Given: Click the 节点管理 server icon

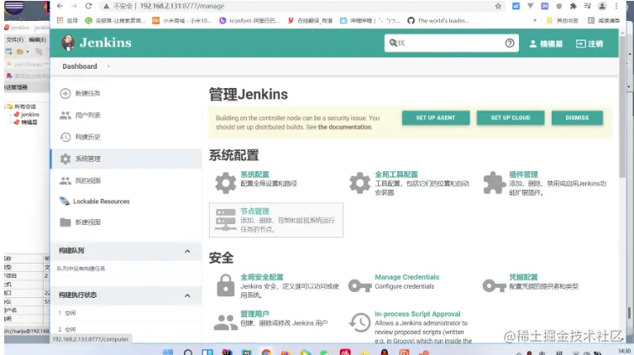Looking at the screenshot, I should coord(225,220).
